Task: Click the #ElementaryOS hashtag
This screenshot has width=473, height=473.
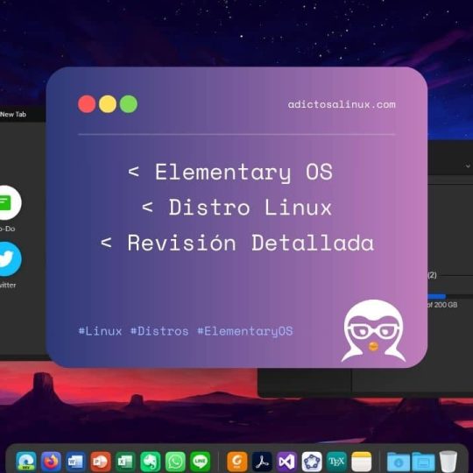Action: [245, 331]
